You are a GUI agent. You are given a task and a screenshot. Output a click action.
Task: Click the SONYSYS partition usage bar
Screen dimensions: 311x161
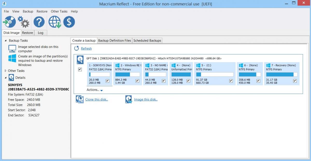pyautogui.click(x=100, y=75)
